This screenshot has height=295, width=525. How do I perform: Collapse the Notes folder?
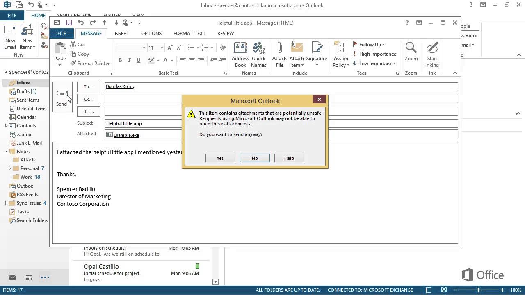[x=7, y=152]
